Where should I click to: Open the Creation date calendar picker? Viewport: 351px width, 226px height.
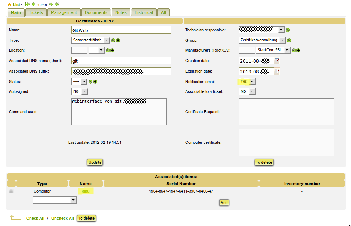[277, 61]
